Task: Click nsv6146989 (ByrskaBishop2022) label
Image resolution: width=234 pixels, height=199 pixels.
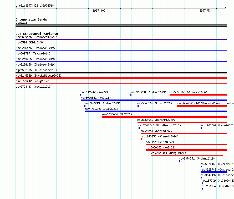Action: (39, 76)
